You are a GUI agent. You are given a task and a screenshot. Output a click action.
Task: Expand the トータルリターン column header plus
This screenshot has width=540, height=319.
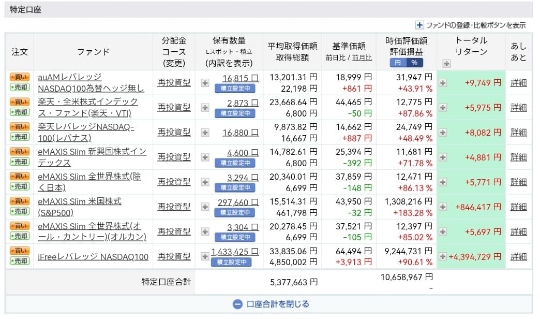coord(447,64)
